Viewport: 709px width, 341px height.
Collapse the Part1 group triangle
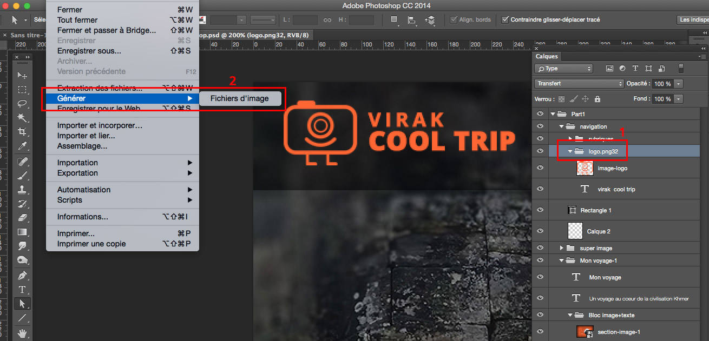pyautogui.click(x=553, y=114)
